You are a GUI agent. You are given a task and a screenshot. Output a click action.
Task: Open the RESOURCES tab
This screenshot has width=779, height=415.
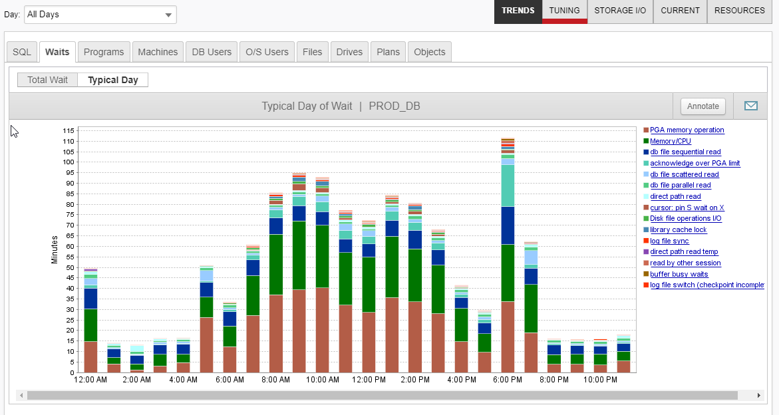point(739,11)
